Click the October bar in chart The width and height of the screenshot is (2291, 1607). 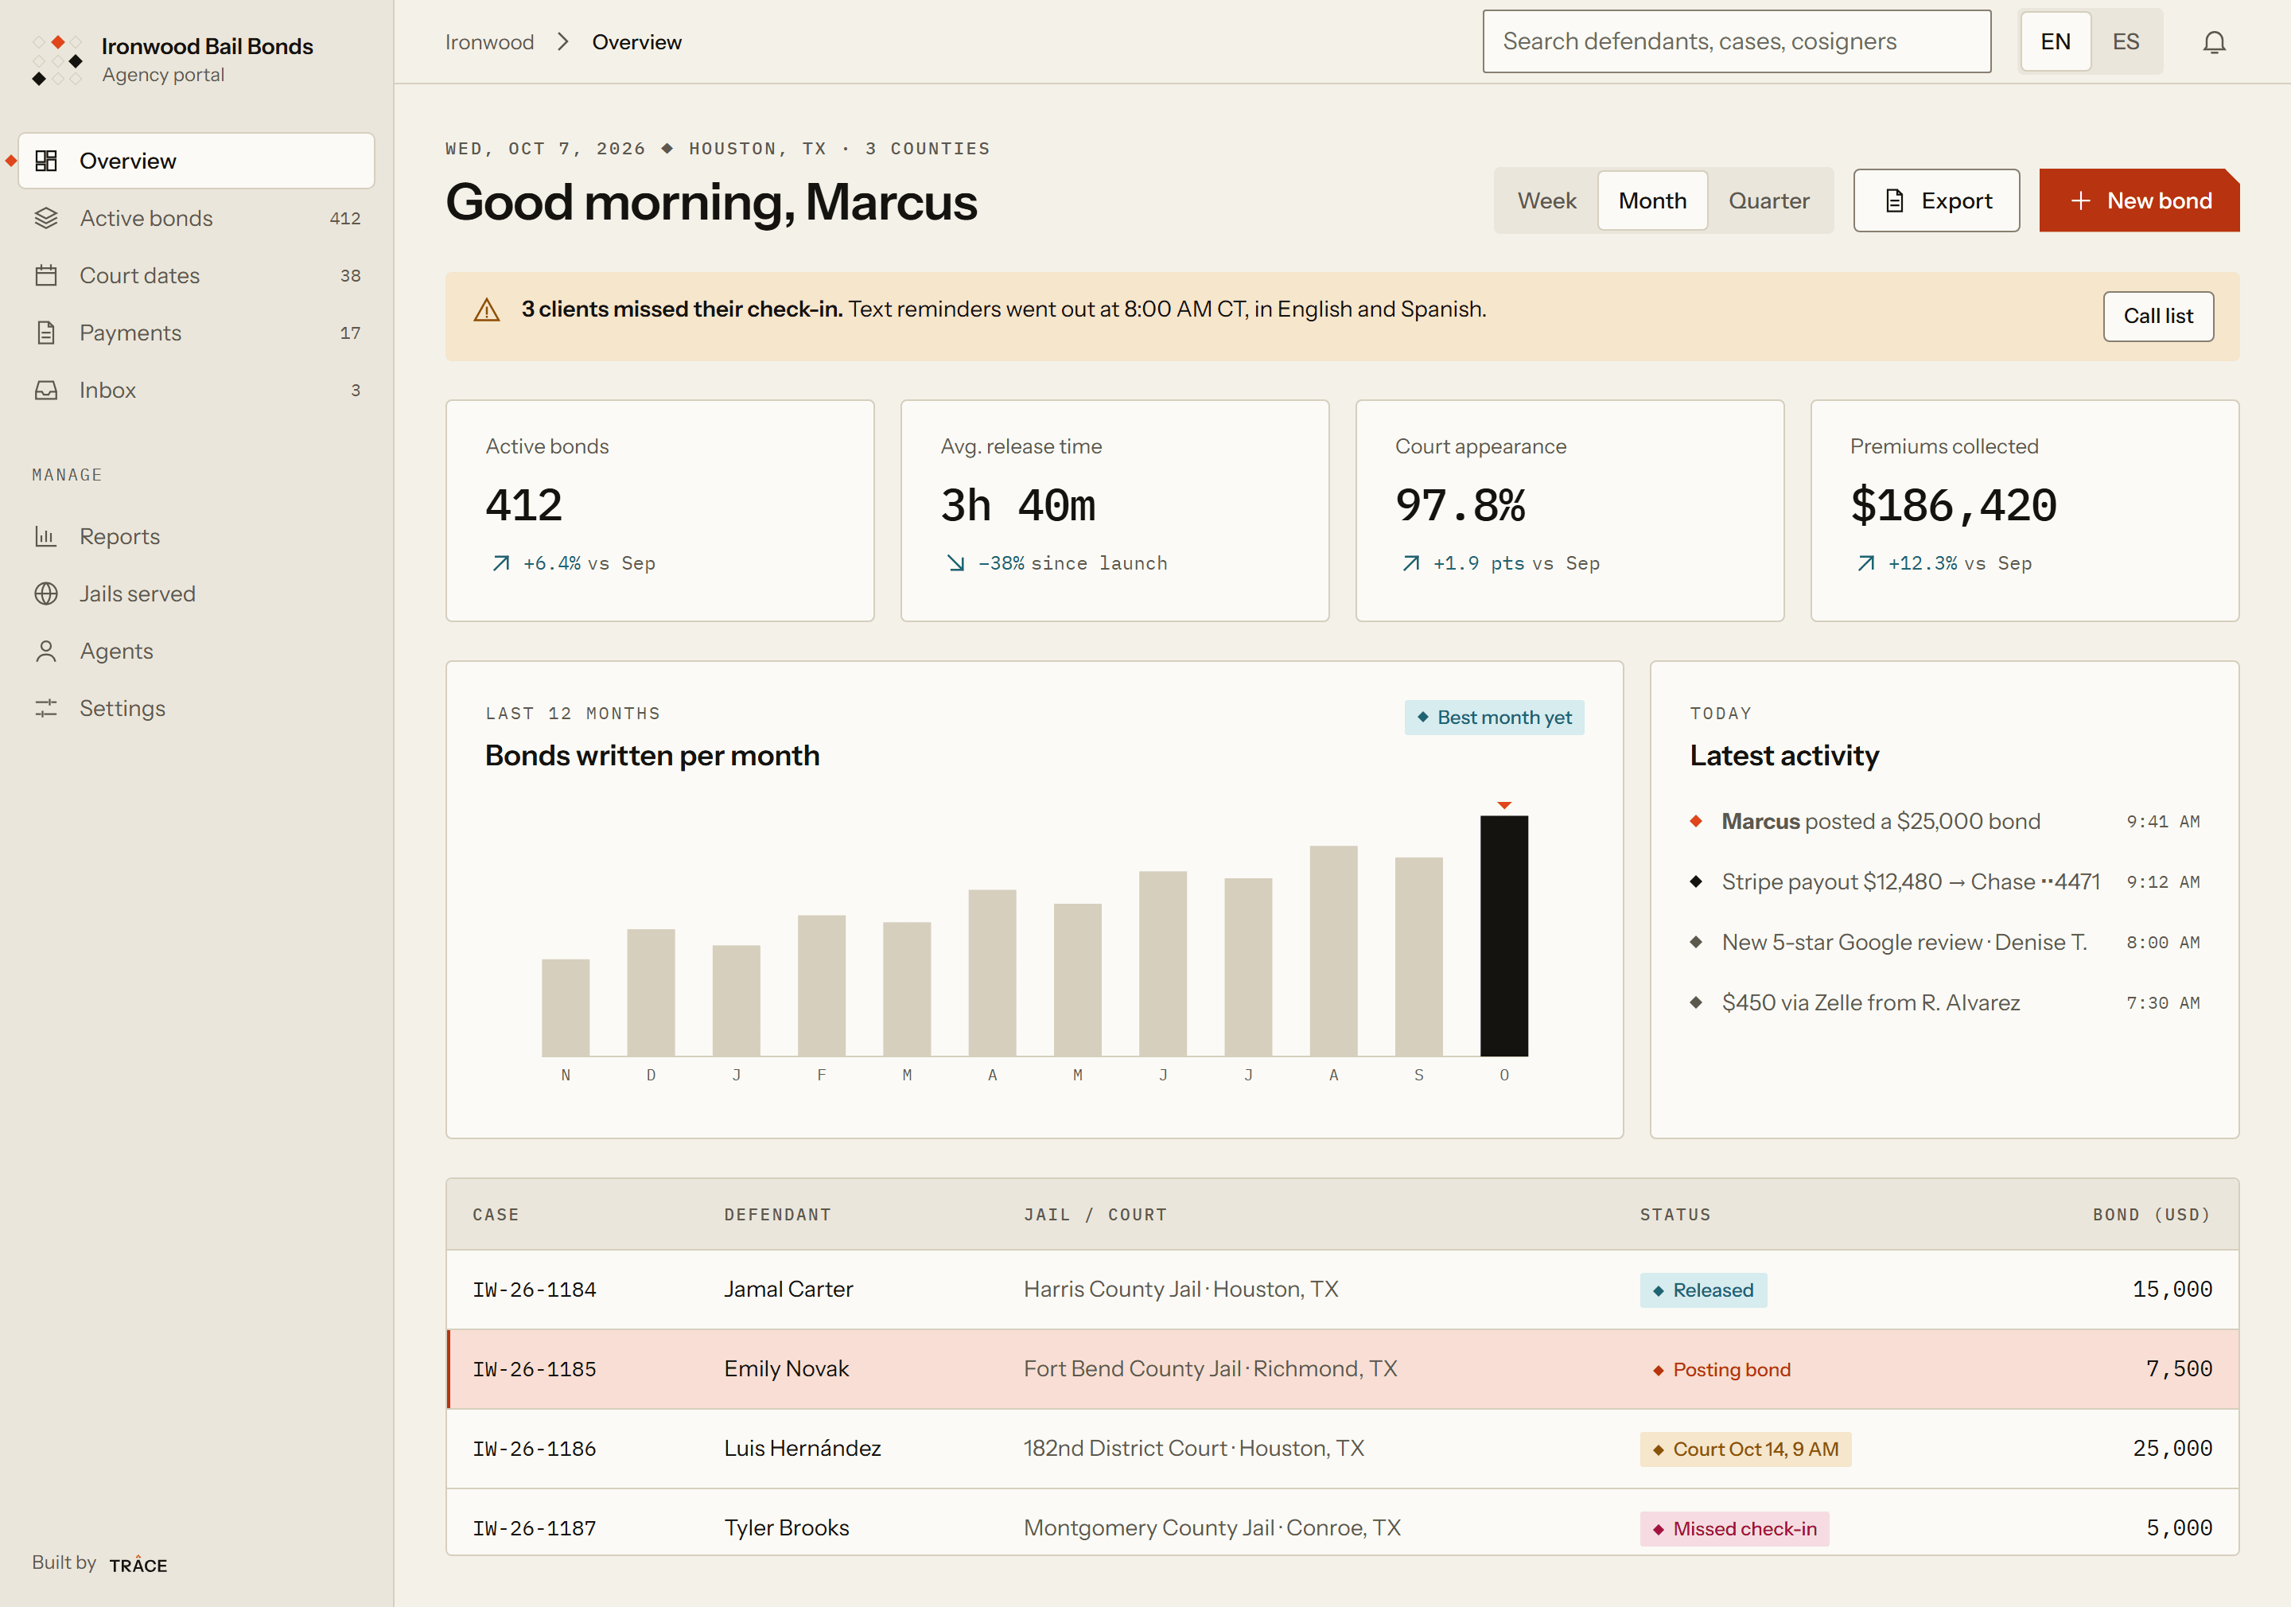pyautogui.click(x=1503, y=936)
